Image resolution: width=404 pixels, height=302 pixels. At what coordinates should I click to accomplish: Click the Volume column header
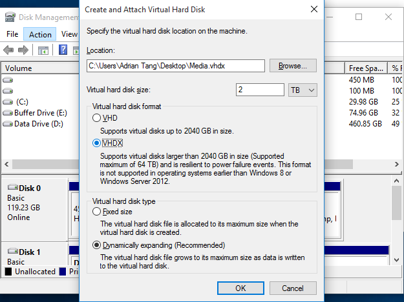tap(41, 68)
